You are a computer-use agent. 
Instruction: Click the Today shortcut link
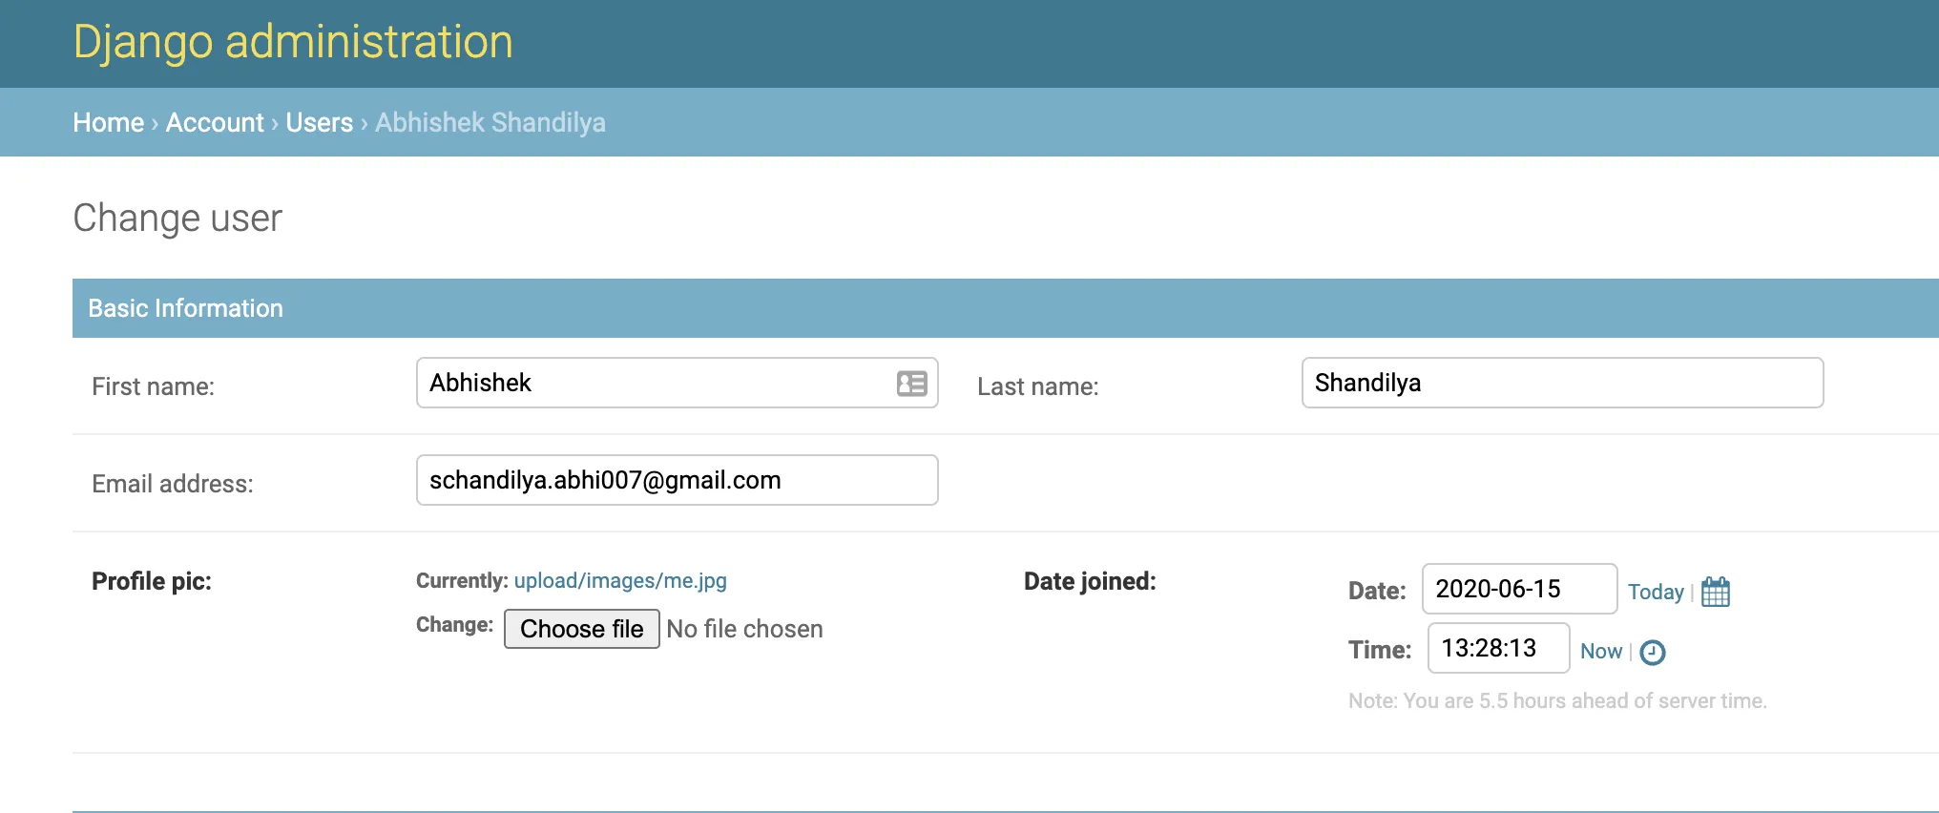coord(1656,592)
